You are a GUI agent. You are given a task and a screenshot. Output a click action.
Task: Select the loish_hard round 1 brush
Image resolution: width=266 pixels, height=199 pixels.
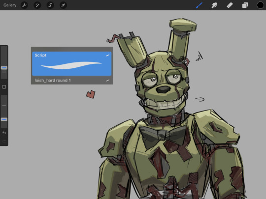(x=72, y=80)
